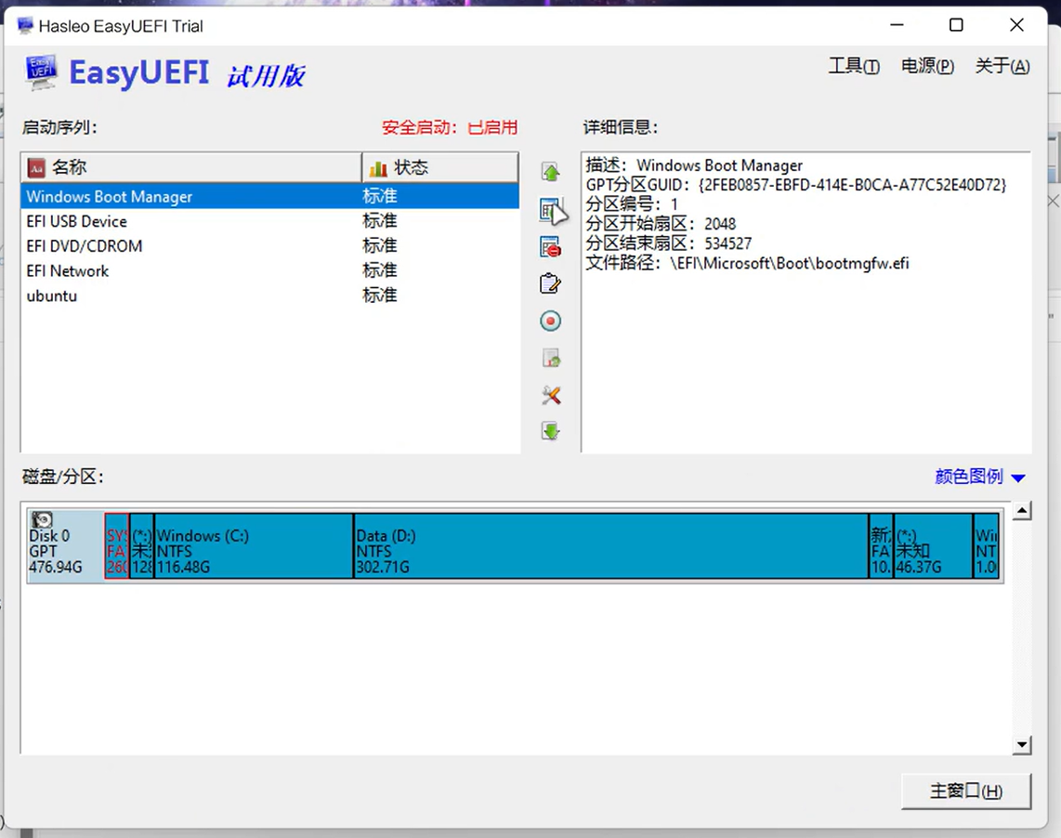The width and height of the screenshot is (1061, 838).
Task: Click the disk list scroll-up arrow
Action: click(x=1022, y=511)
